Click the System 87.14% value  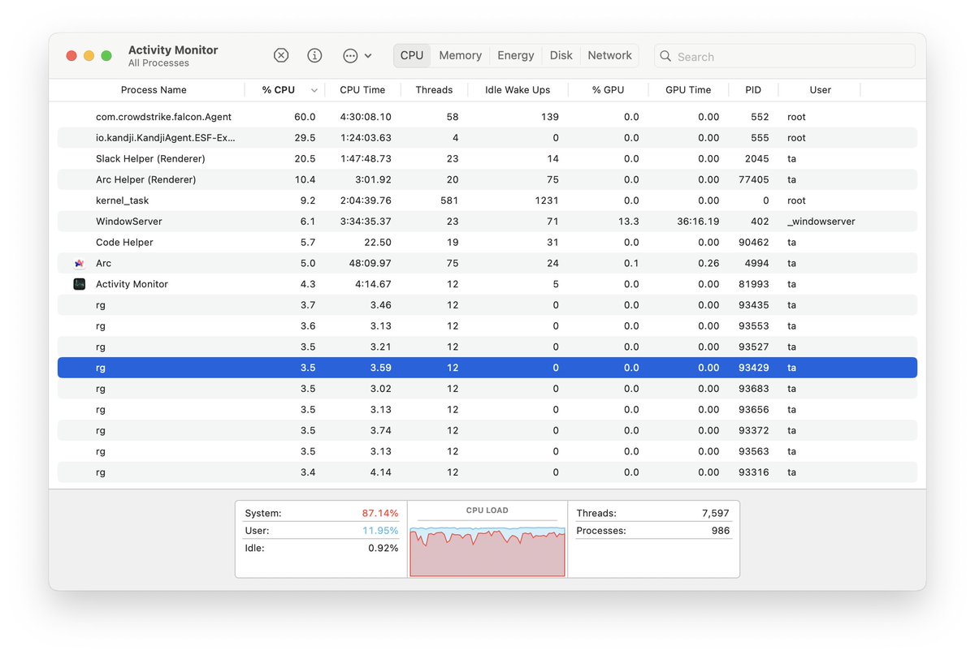click(x=380, y=513)
